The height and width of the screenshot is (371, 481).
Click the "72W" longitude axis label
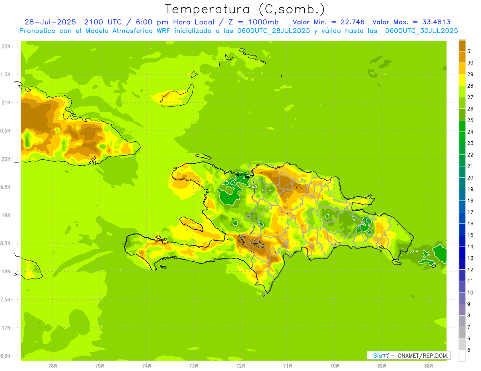click(240, 365)
